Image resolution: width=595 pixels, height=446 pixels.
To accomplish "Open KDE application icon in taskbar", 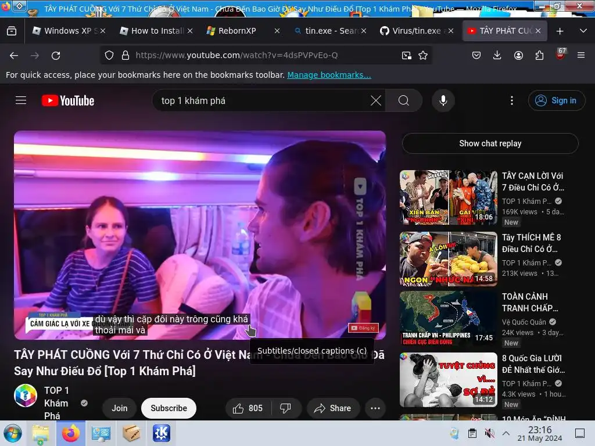I will coord(162,433).
